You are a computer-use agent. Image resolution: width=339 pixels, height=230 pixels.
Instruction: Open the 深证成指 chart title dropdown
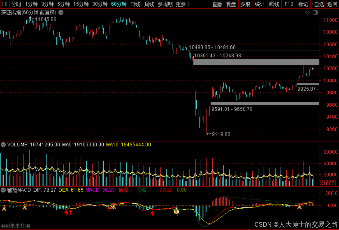click(x=61, y=13)
